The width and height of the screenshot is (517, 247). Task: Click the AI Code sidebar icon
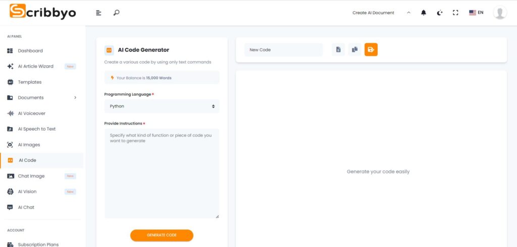(x=10, y=160)
